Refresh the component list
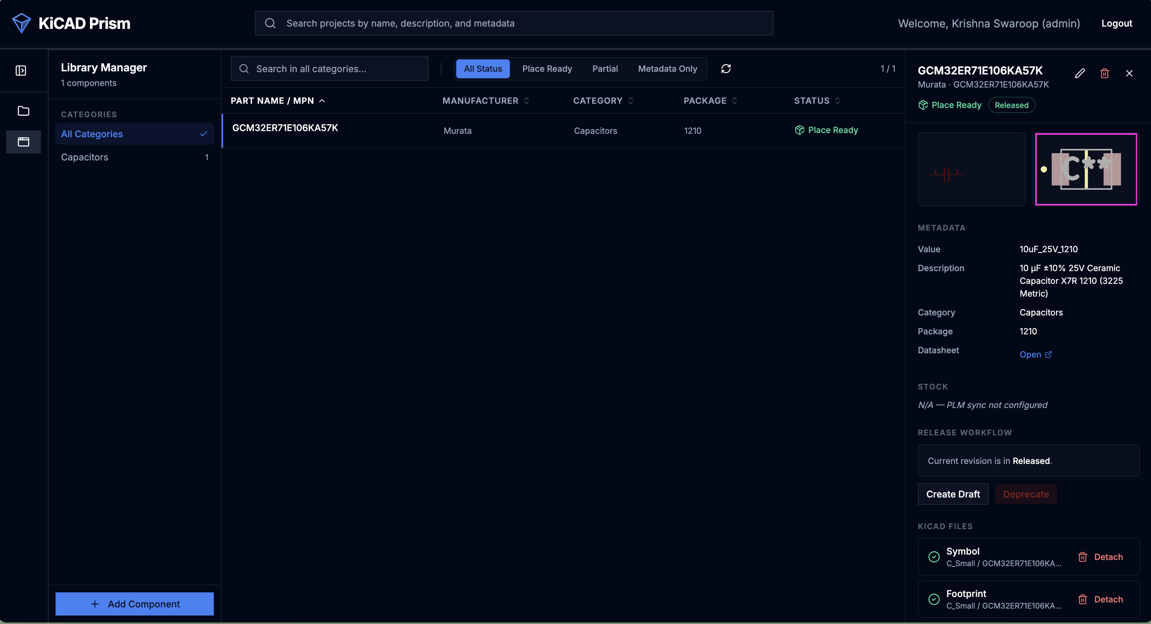This screenshot has height=624, width=1151. click(x=726, y=69)
